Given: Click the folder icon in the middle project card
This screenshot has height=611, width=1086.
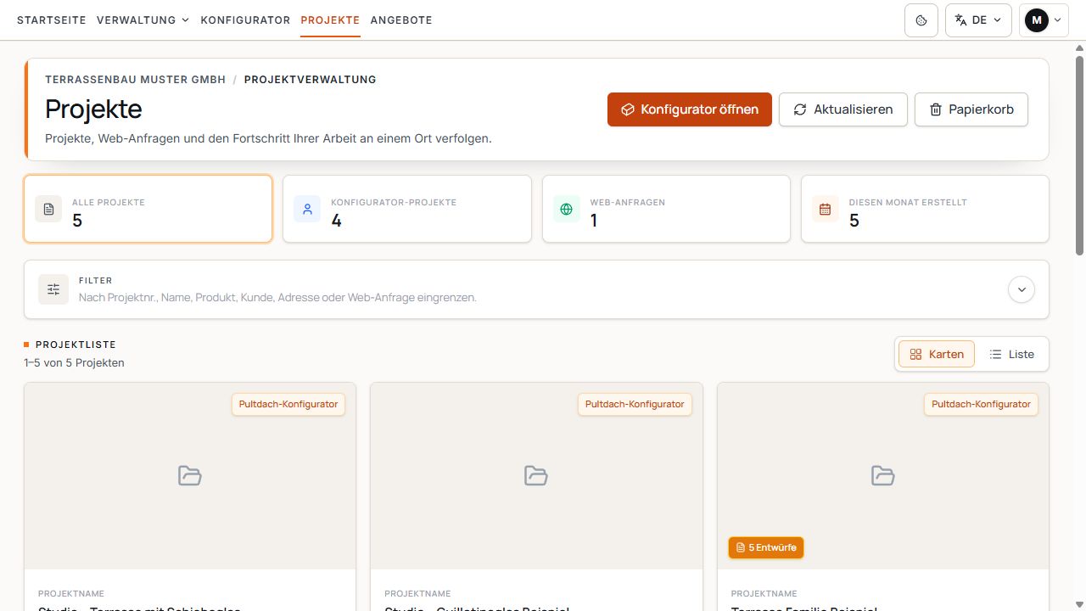Looking at the screenshot, I should coord(536,475).
